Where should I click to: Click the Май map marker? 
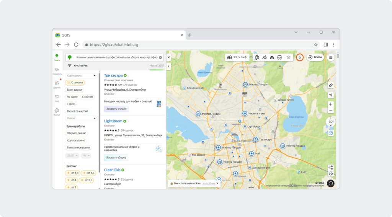coord(252,153)
